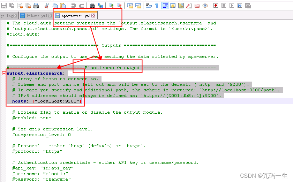
Task: Start macro recording with red dot
Action: (x=216, y=6)
